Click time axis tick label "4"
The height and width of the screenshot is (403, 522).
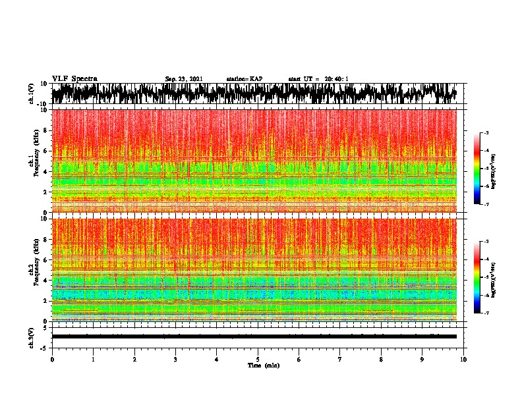point(217,360)
